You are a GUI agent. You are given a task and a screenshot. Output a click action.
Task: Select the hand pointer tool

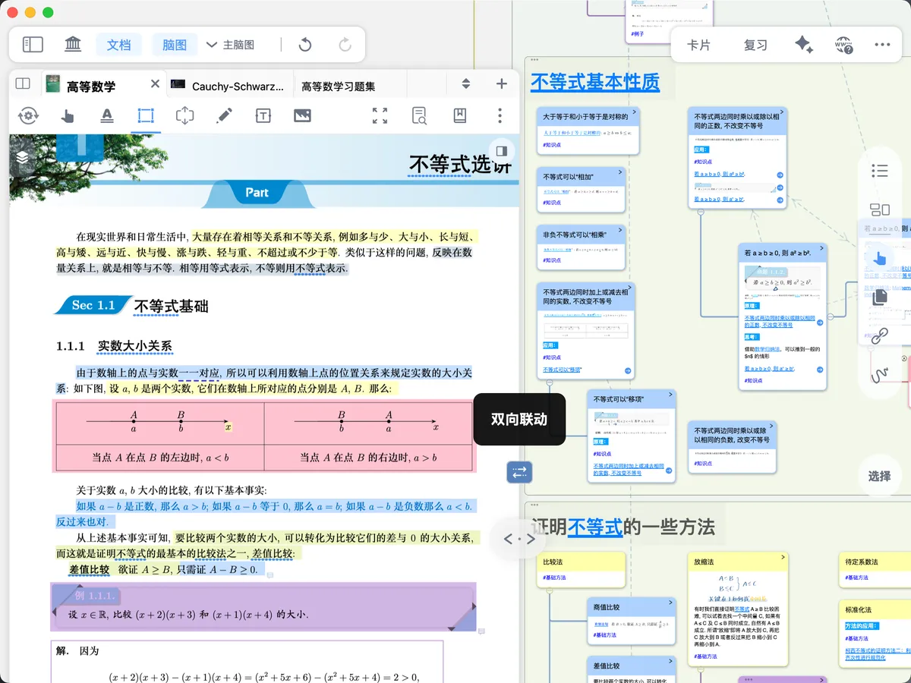(x=68, y=115)
